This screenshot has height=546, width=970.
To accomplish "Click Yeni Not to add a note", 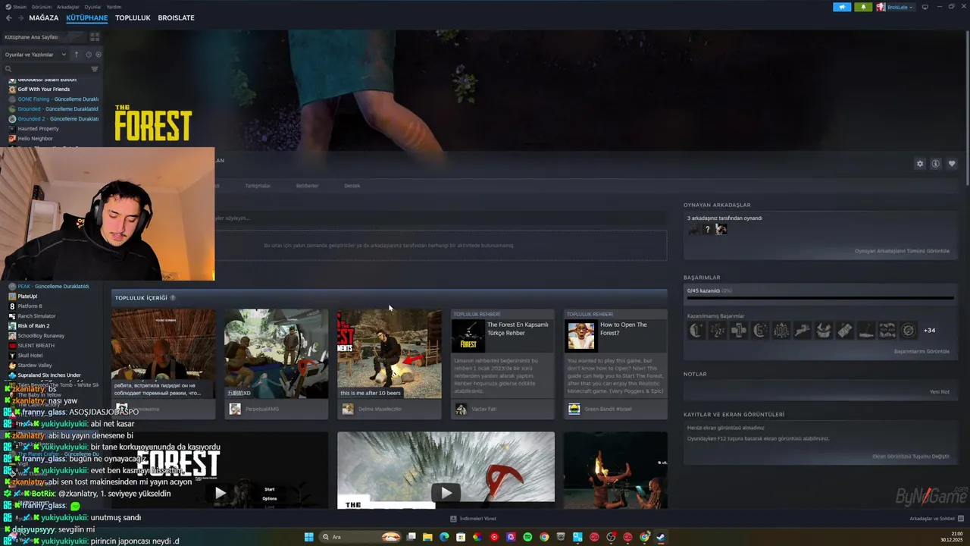I will click(x=939, y=392).
